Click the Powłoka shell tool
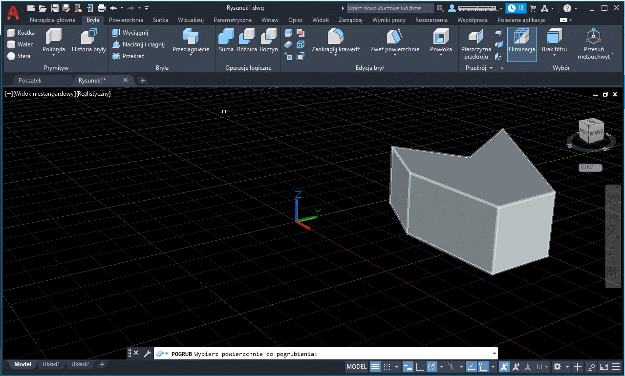 441,40
